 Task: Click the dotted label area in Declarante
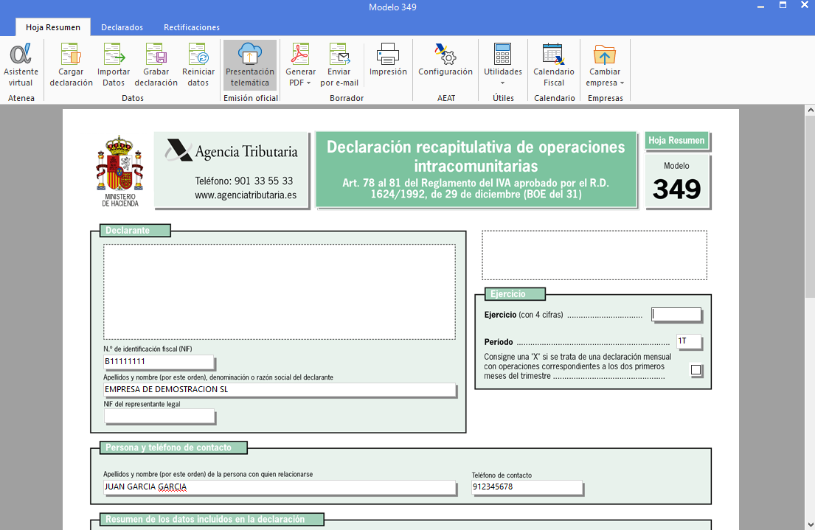(x=280, y=292)
